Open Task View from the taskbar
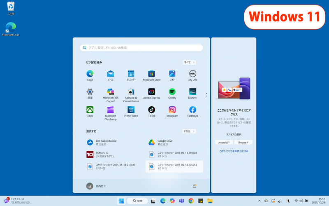Viewport: 329px width, 206px height. 153,201
